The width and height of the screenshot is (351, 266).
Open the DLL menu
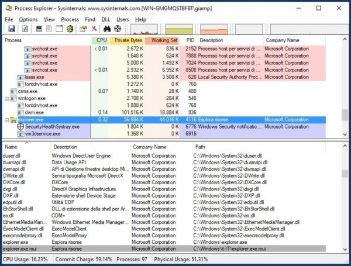pos(106,19)
